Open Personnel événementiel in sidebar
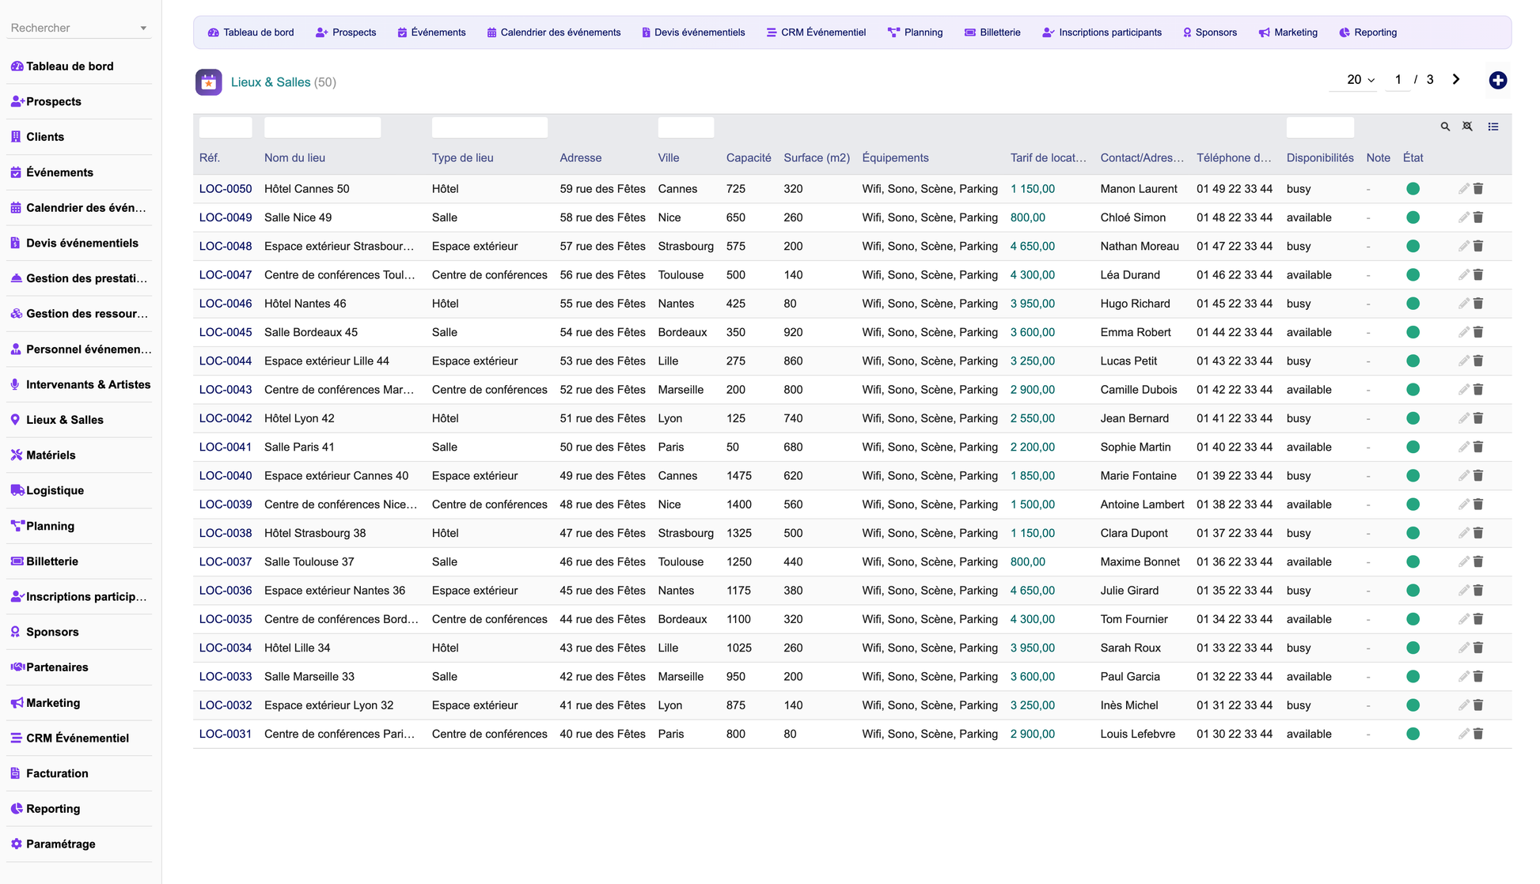 click(x=79, y=349)
